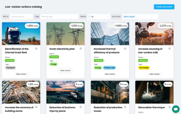Click the Filter by tag input field
The width and height of the screenshot is (181, 114).
[59, 16]
